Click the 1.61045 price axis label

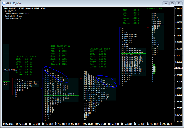pos(179,35)
